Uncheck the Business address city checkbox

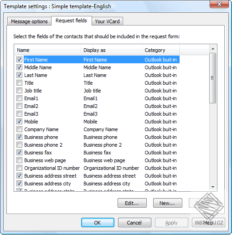tap(19, 184)
